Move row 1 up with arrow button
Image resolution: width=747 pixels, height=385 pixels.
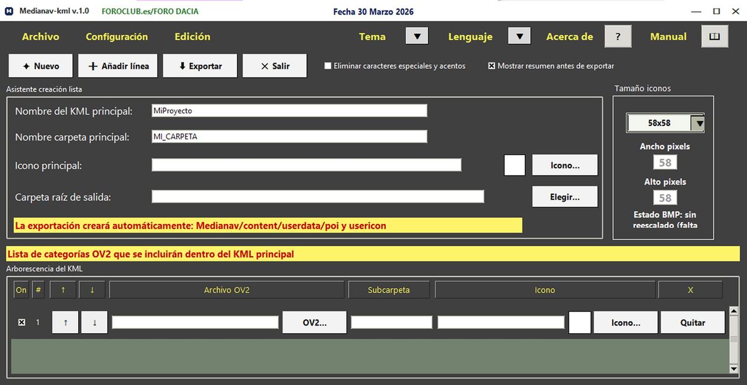click(x=65, y=323)
